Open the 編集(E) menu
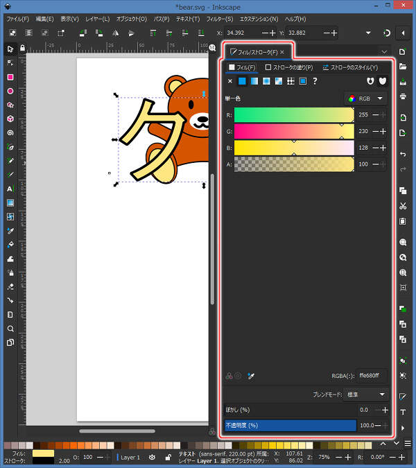The width and height of the screenshot is (416, 468). point(45,19)
